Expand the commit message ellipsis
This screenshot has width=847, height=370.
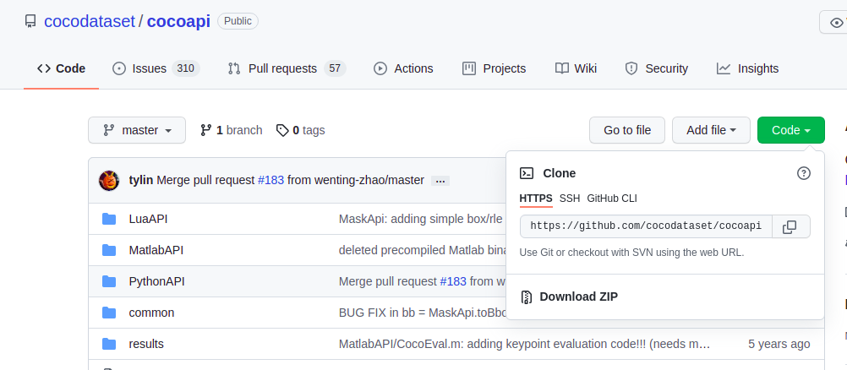point(440,181)
